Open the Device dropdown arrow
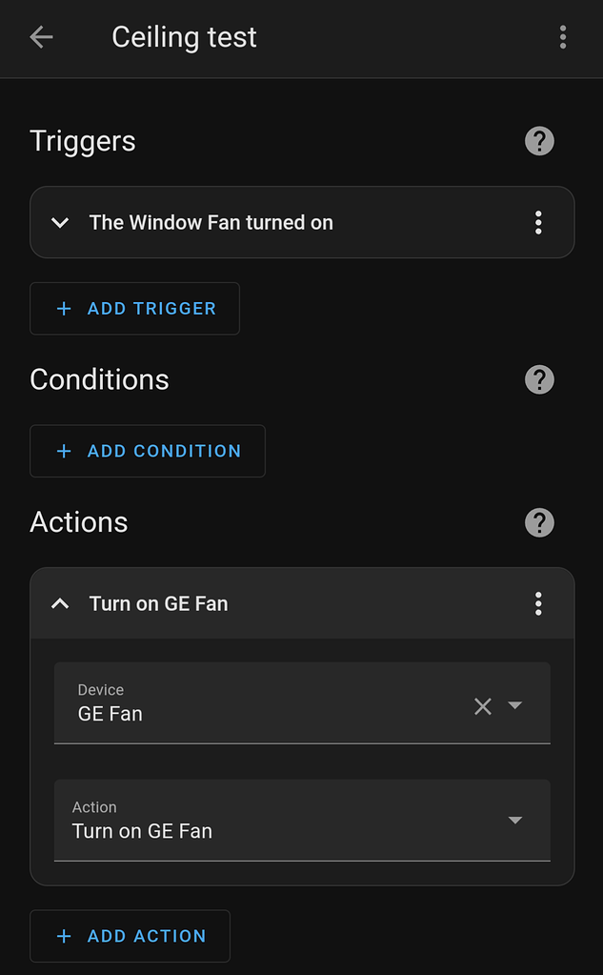This screenshot has width=603, height=975. [515, 706]
